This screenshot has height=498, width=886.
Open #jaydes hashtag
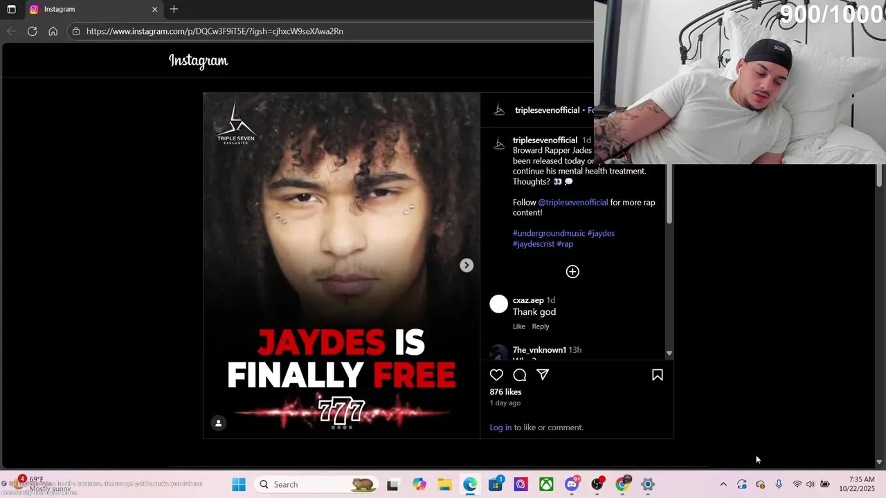pyautogui.click(x=601, y=233)
